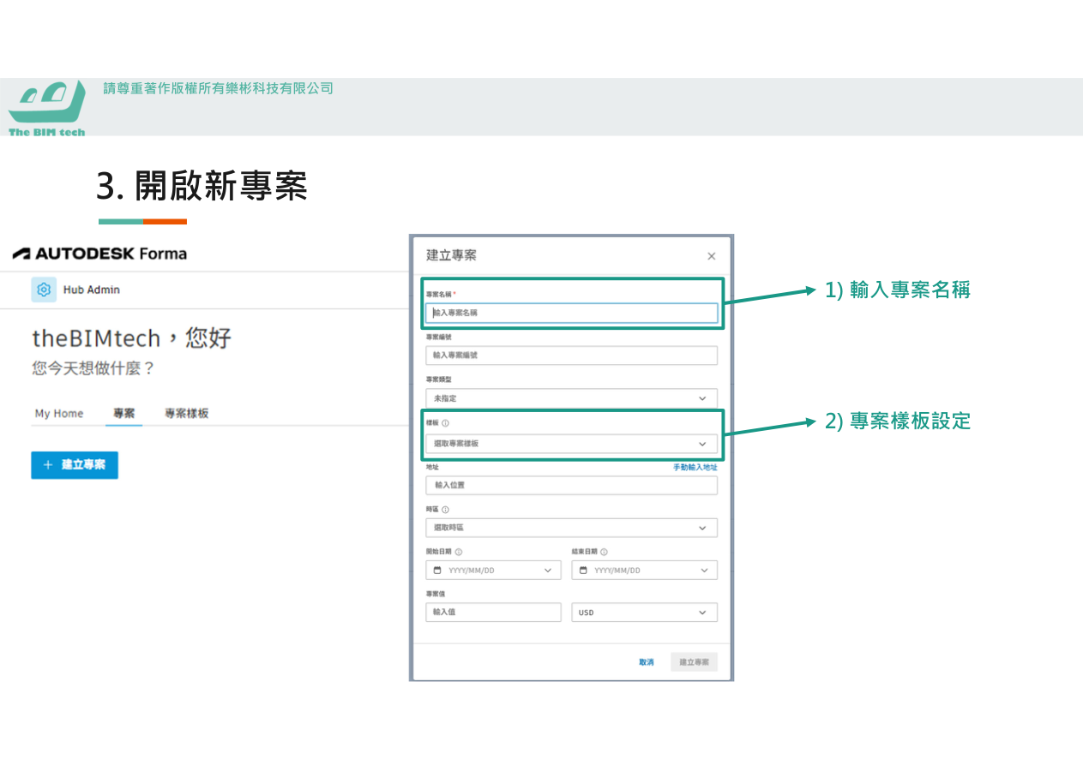This screenshot has height=765, width=1083.
Task: Expand the 開始日期 date picker chevron
Action: [549, 571]
